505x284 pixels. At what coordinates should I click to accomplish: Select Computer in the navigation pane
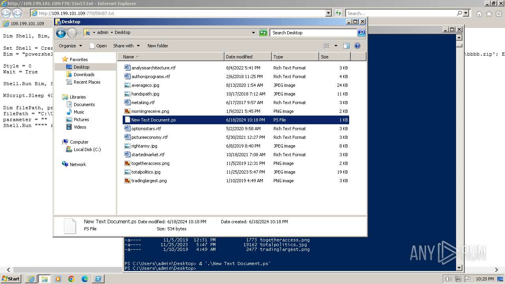click(79, 142)
